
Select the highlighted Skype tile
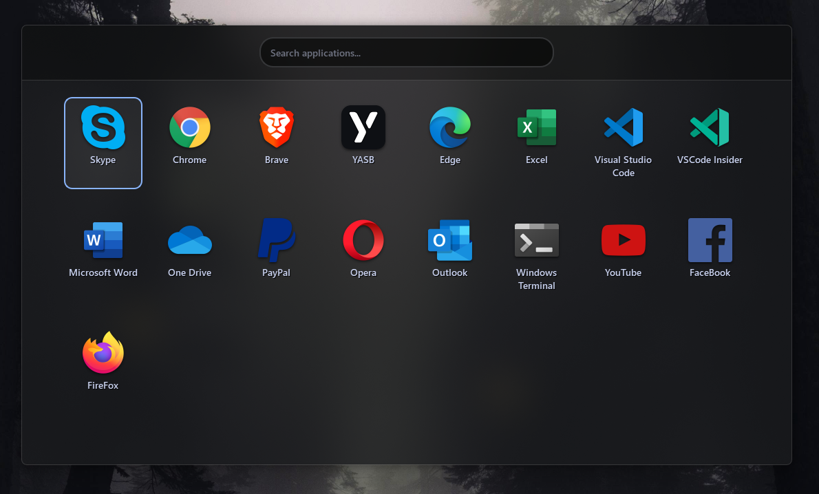point(103,142)
